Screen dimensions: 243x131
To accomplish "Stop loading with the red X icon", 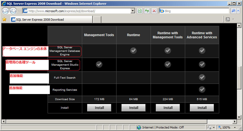I will coord(154,11).
